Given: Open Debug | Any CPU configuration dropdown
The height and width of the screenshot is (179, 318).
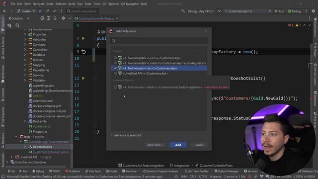Looking at the screenshot, I should tap(200, 11).
